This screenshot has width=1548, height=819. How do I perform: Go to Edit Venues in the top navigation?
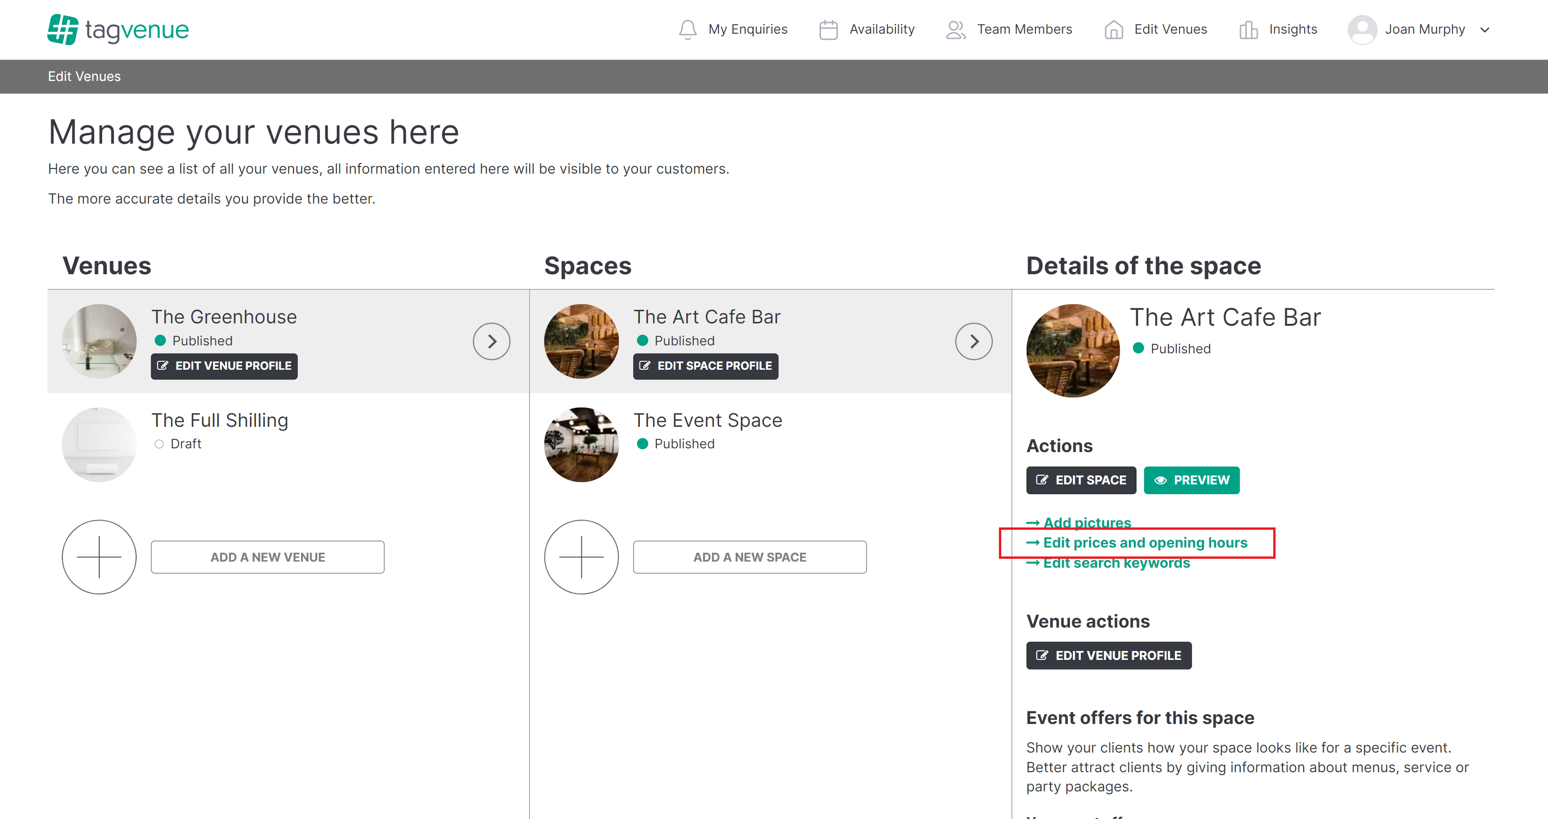[x=1170, y=29]
